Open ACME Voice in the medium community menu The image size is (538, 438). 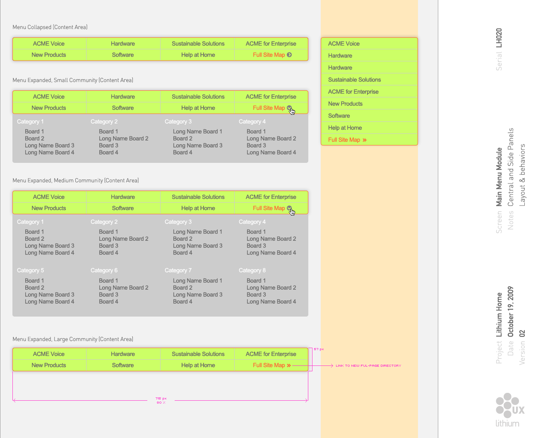coord(49,197)
